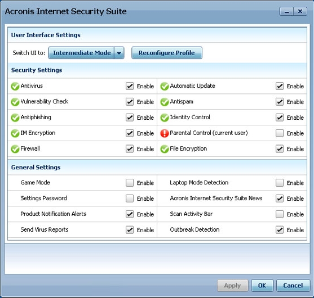Screen dimensions: 314x298
Task: Enable the Parental Control checkbox
Action: 280,133
